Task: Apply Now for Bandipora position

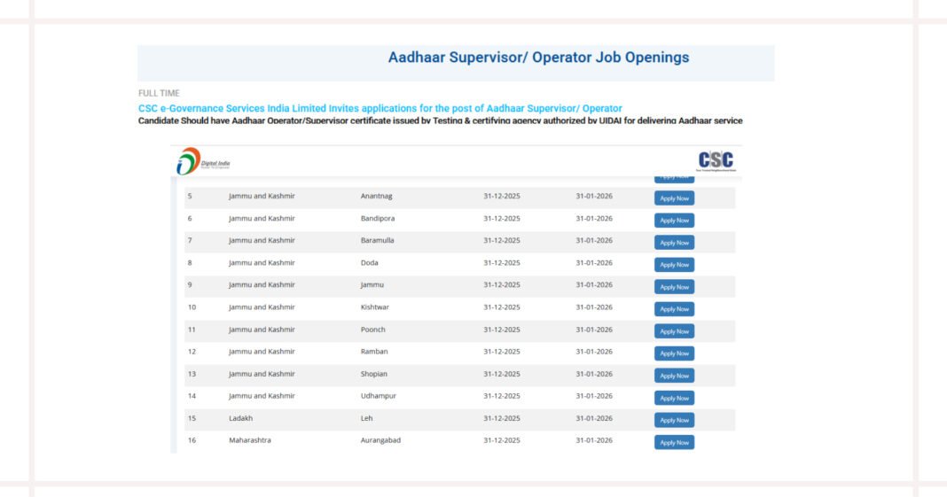Action: (674, 221)
